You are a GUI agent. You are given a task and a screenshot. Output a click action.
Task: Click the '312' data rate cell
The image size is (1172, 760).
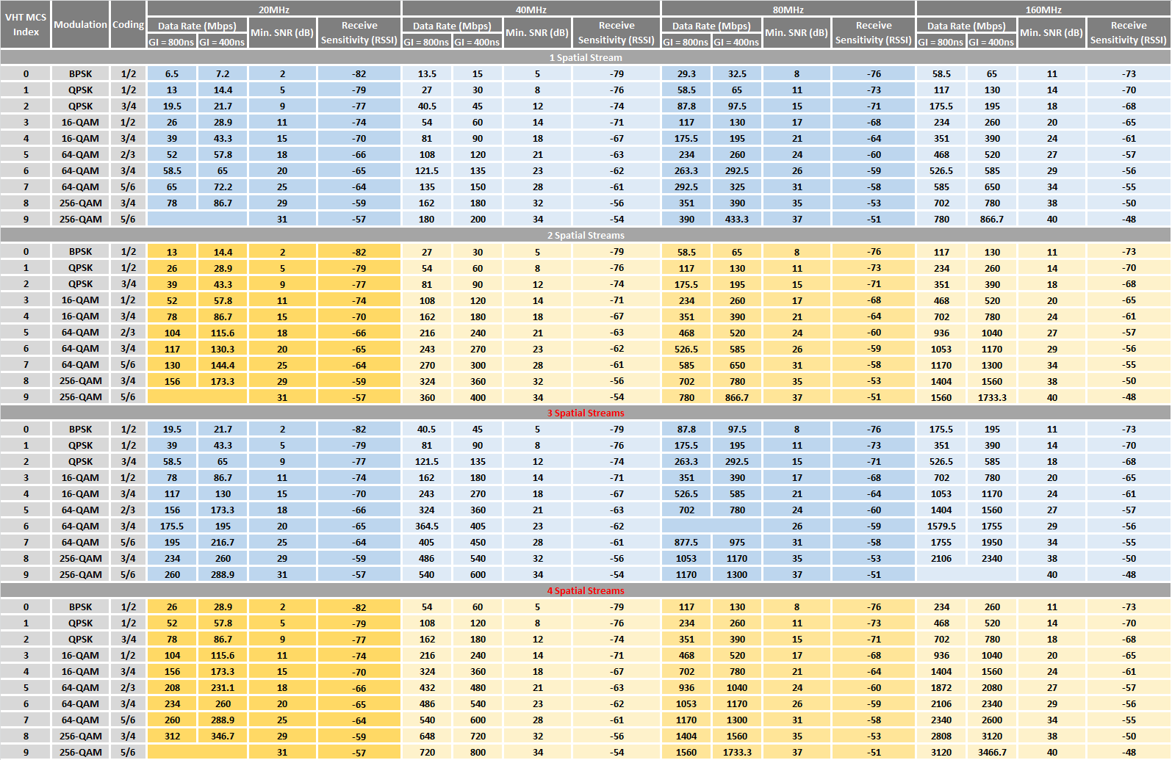(172, 737)
